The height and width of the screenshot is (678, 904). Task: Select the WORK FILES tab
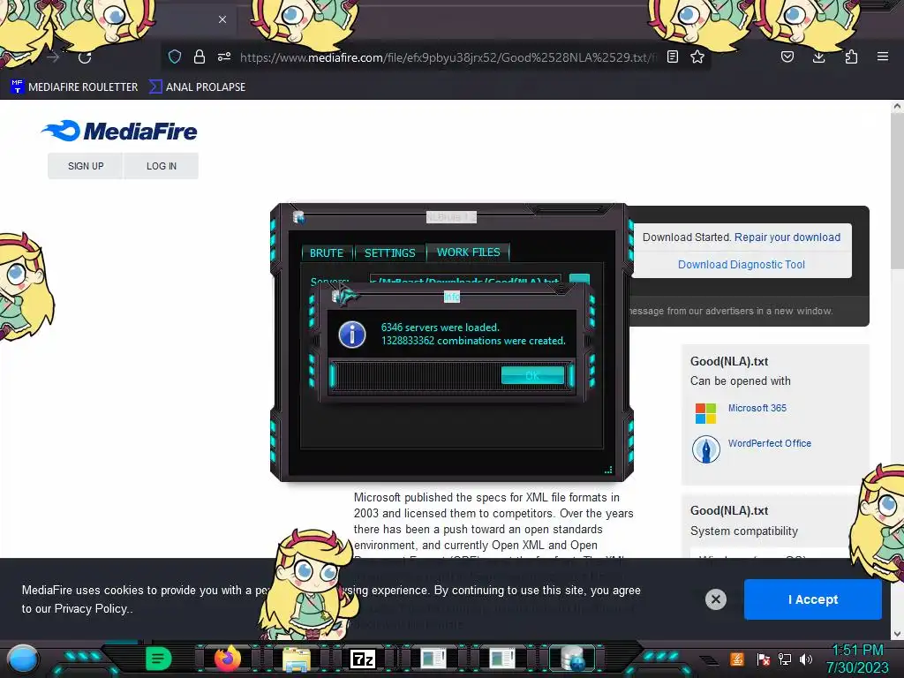468,252
